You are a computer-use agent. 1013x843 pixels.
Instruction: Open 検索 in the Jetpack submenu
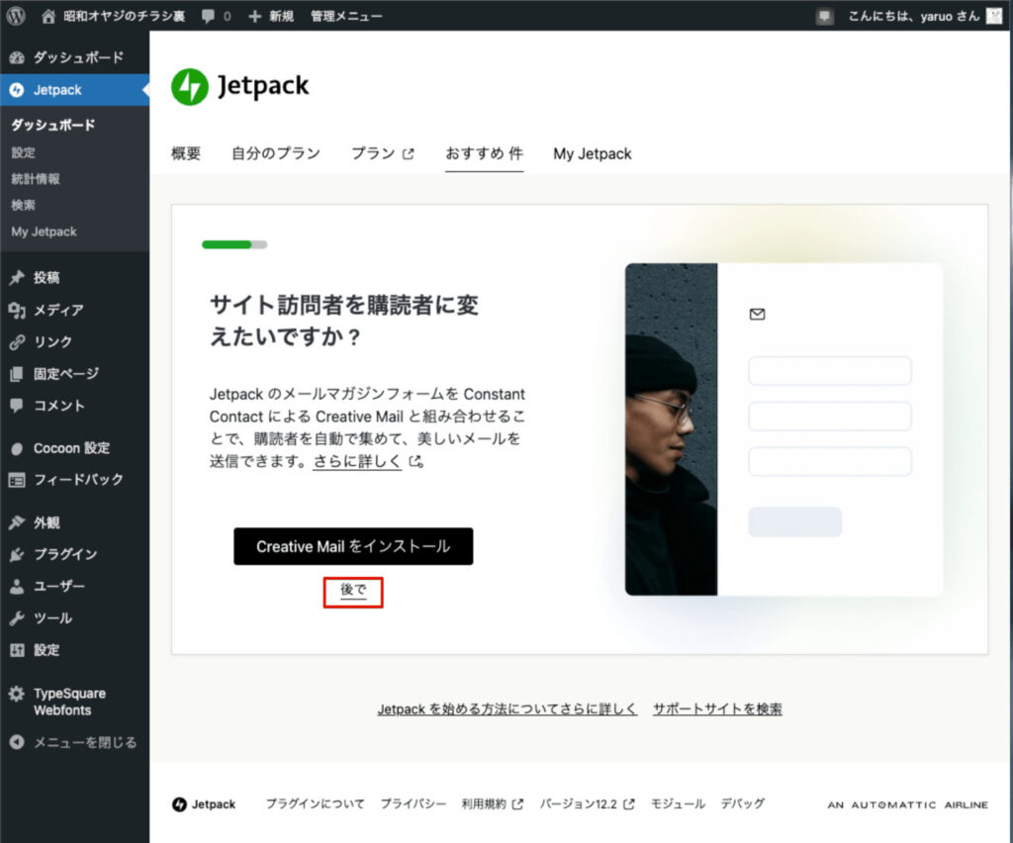[x=24, y=205]
